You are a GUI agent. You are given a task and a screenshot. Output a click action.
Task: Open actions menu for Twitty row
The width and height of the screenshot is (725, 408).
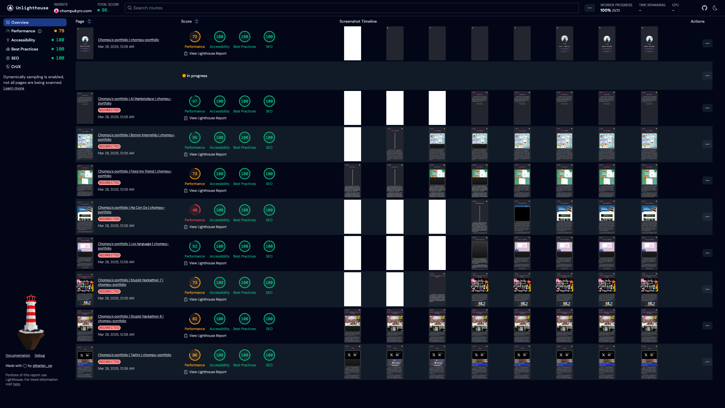[x=707, y=362]
